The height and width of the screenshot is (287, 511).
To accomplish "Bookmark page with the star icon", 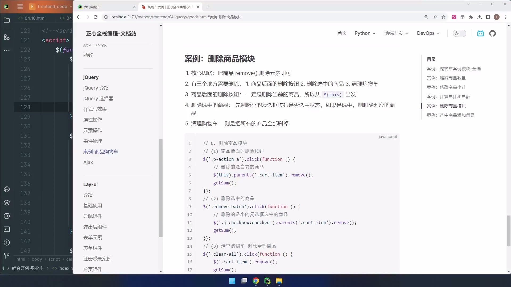I will [x=443, y=17].
